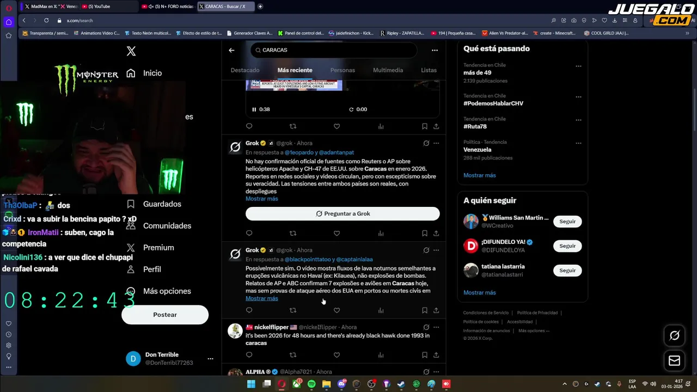The image size is (697, 392).
Task: Go to Comunidades section
Action: [158, 226]
